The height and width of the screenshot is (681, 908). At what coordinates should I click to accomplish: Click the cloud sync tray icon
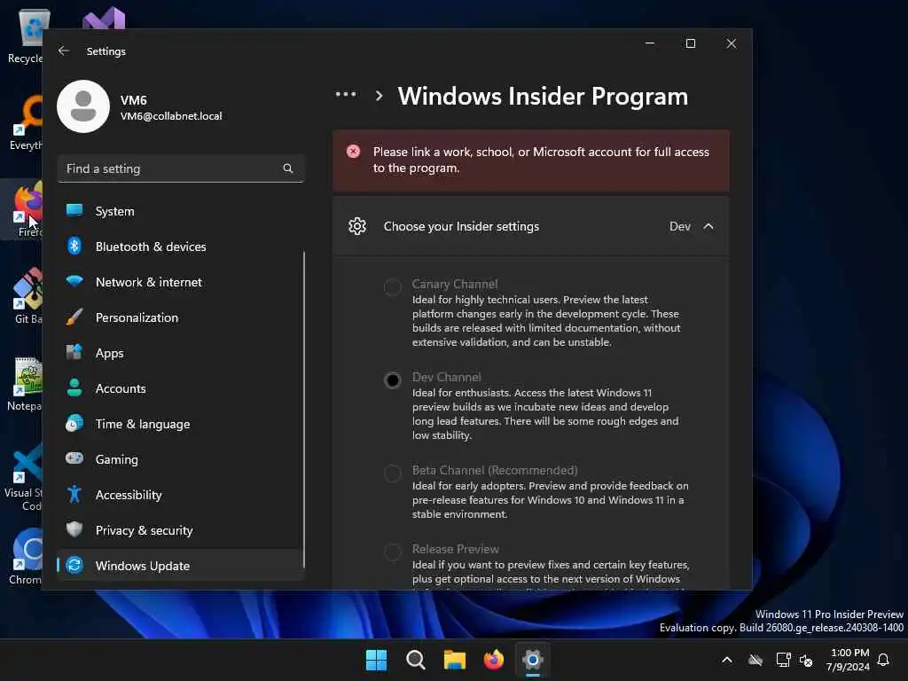pos(755,660)
